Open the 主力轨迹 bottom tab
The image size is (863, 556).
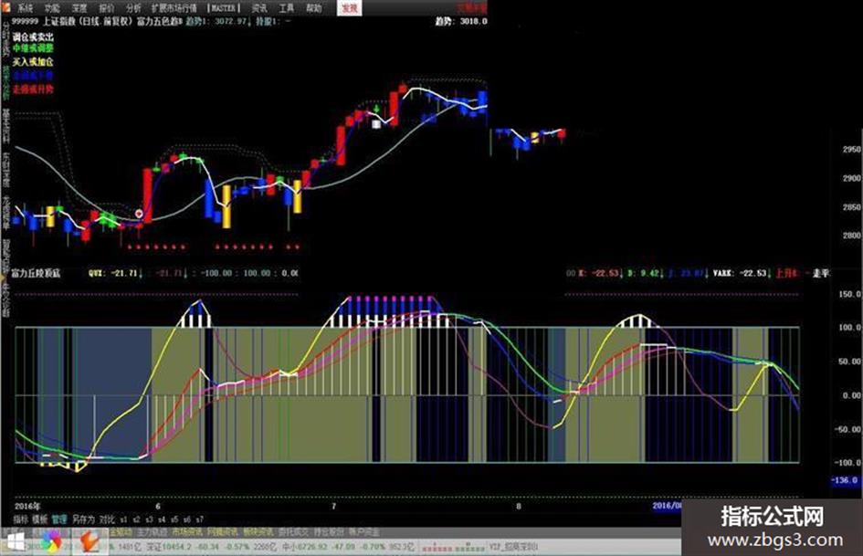pyautogui.click(x=152, y=532)
